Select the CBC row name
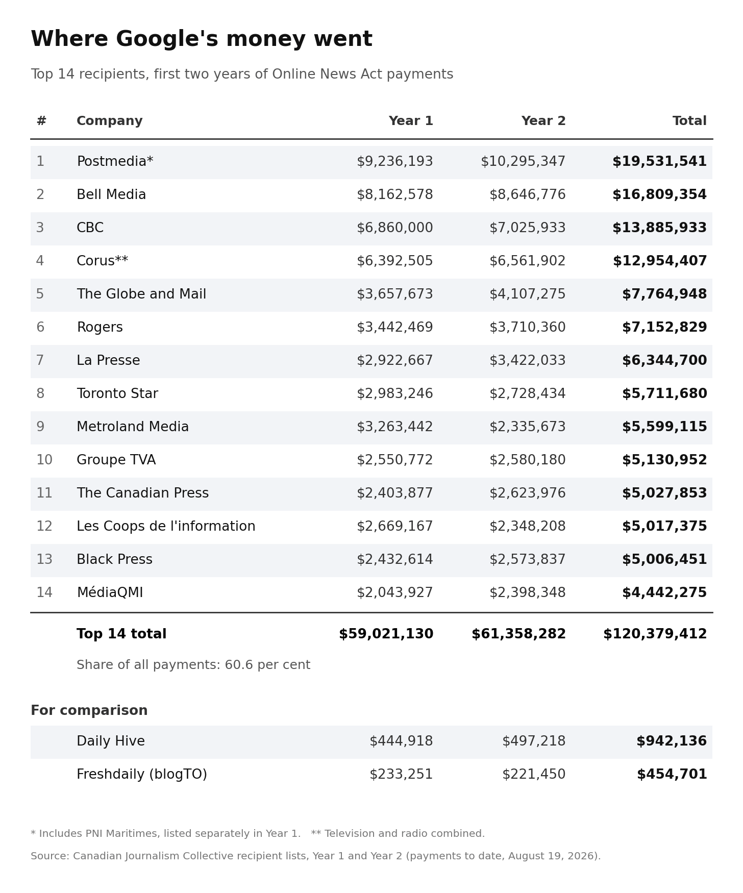The width and height of the screenshot is (743, 893). tap(90, 228)
